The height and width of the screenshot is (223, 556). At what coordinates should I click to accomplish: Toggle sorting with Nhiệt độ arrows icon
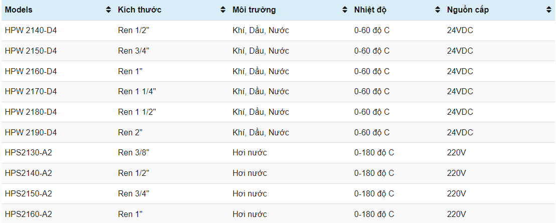(437, 10)
